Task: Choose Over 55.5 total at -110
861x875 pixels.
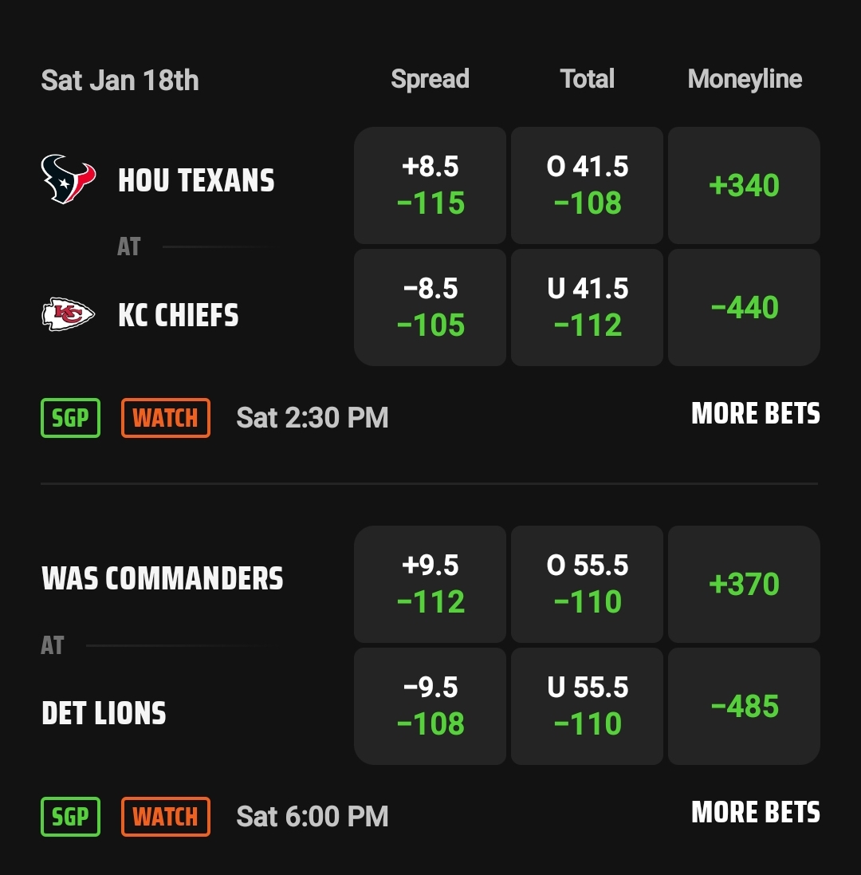Action: tap(588, 584)
